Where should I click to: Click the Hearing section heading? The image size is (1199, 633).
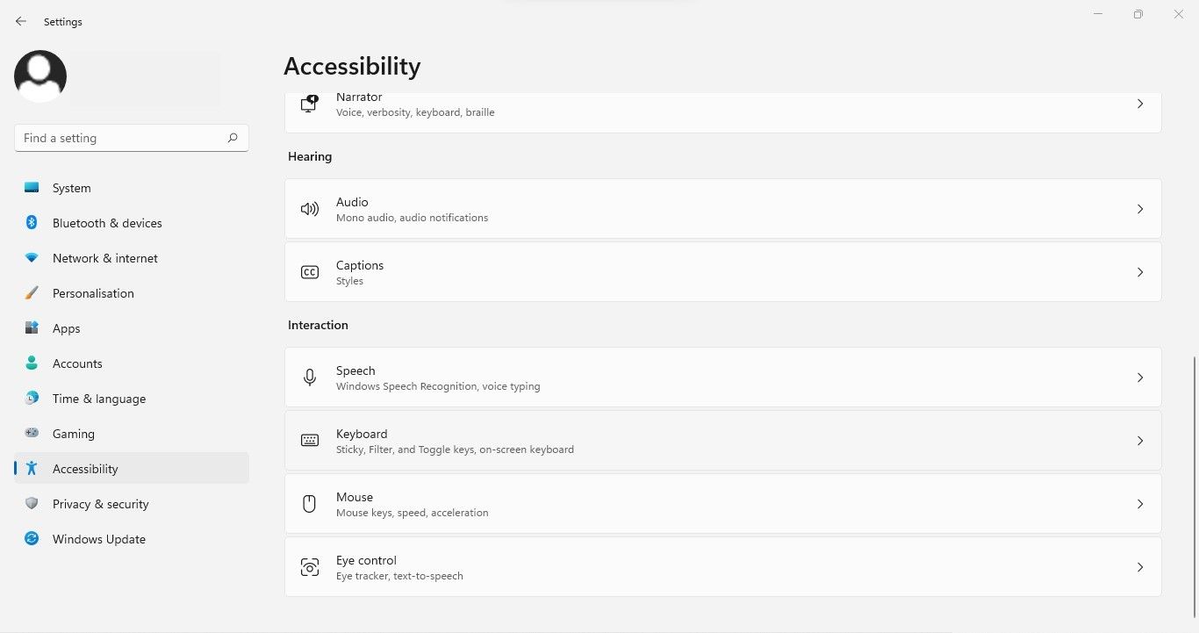click(x=310, y=156)
